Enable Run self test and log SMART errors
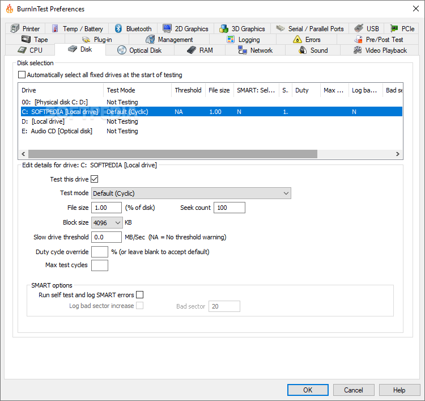 click(x=139, y=294)
